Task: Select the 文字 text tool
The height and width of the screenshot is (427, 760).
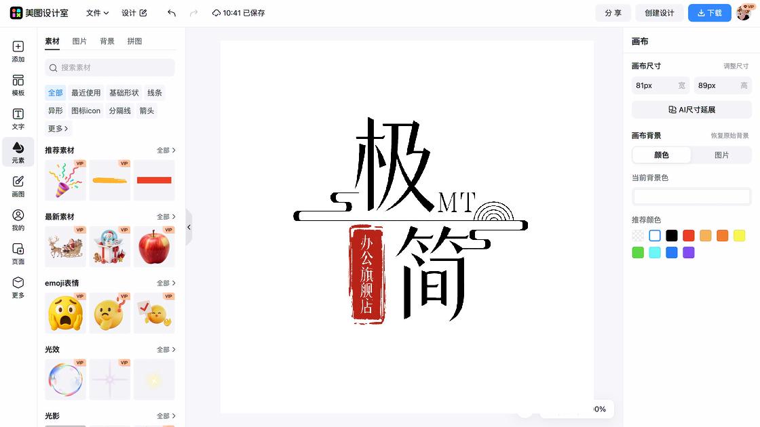Action: coord(18,119)
